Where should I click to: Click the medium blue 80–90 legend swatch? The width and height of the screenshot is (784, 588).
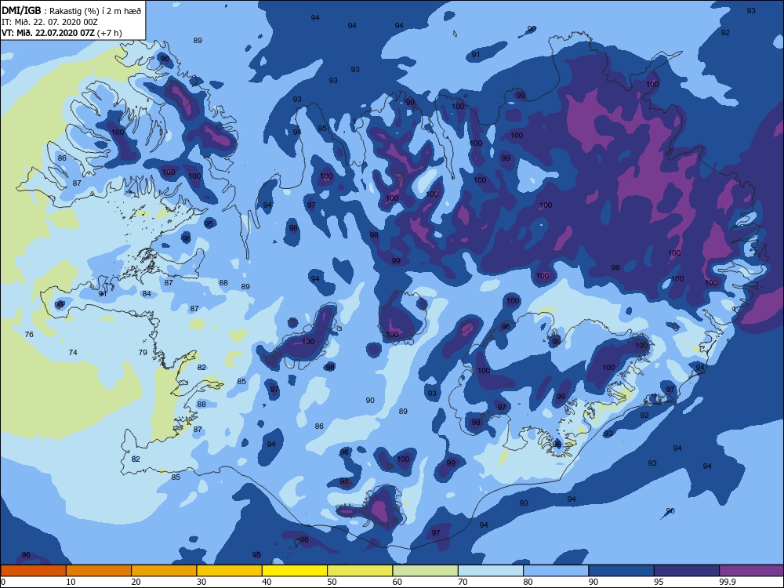coord(556,571)
